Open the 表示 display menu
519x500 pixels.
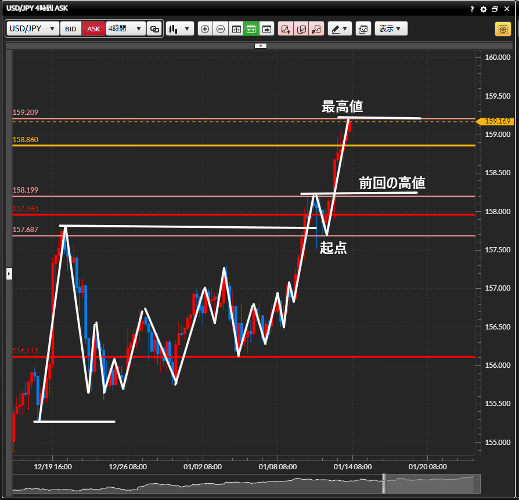(391, 28)
